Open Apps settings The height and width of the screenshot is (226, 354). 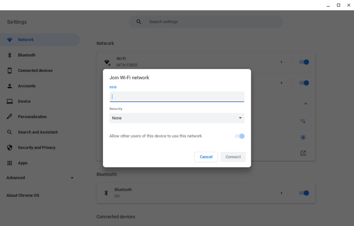coord(40,163)
